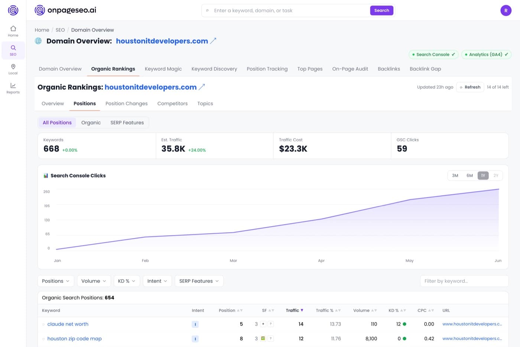This screenshot has width=520, height=347.
Task: Click the question SERP feature icon for claude net worth
Action: tap(271, 324)
